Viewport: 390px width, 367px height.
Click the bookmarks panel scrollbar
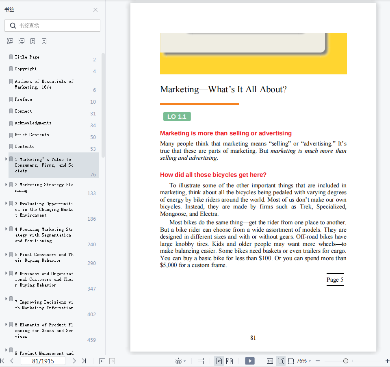click(103, 105)
